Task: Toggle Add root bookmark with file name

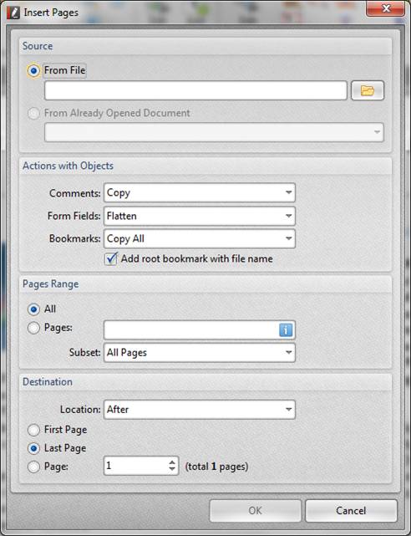Action: 110,258
